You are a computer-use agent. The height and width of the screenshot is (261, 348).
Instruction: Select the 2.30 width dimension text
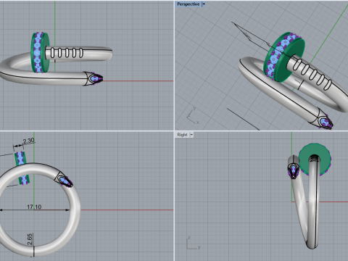tap(28, 141)
